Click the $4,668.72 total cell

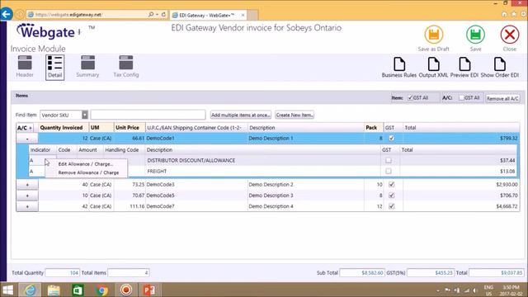point(461,206)
